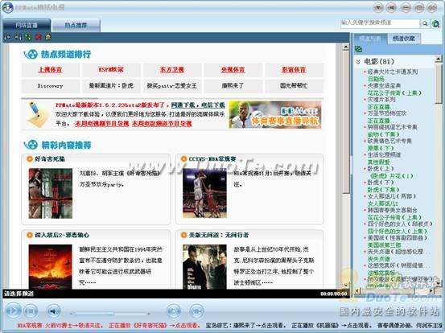This screenshot has width=445, height=333.
Task: Click the red stop loading icon
Action: (38, 37)
